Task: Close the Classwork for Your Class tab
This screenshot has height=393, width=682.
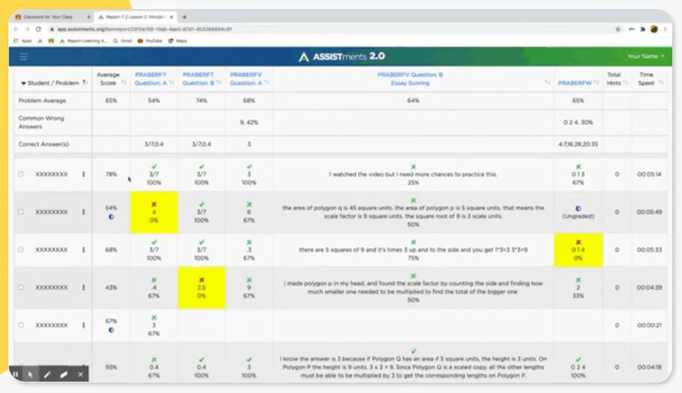Action: coord(88,17)
